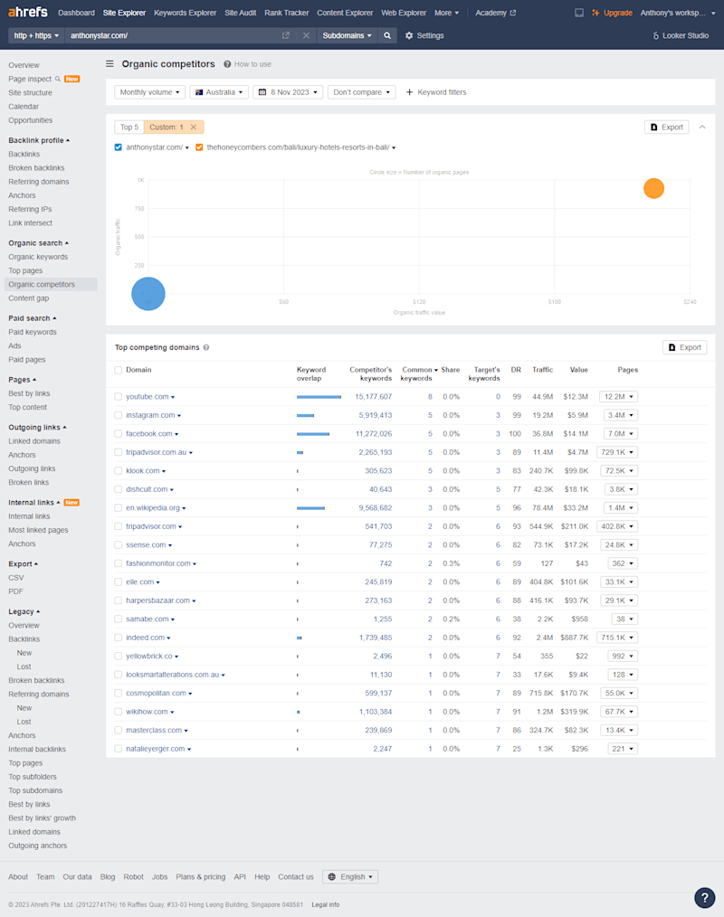Check the elle.com row checkbox
724x917 pixels.
119,581
